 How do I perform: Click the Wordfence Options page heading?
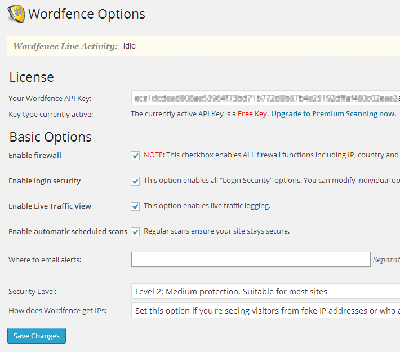(x=87, y=14)
